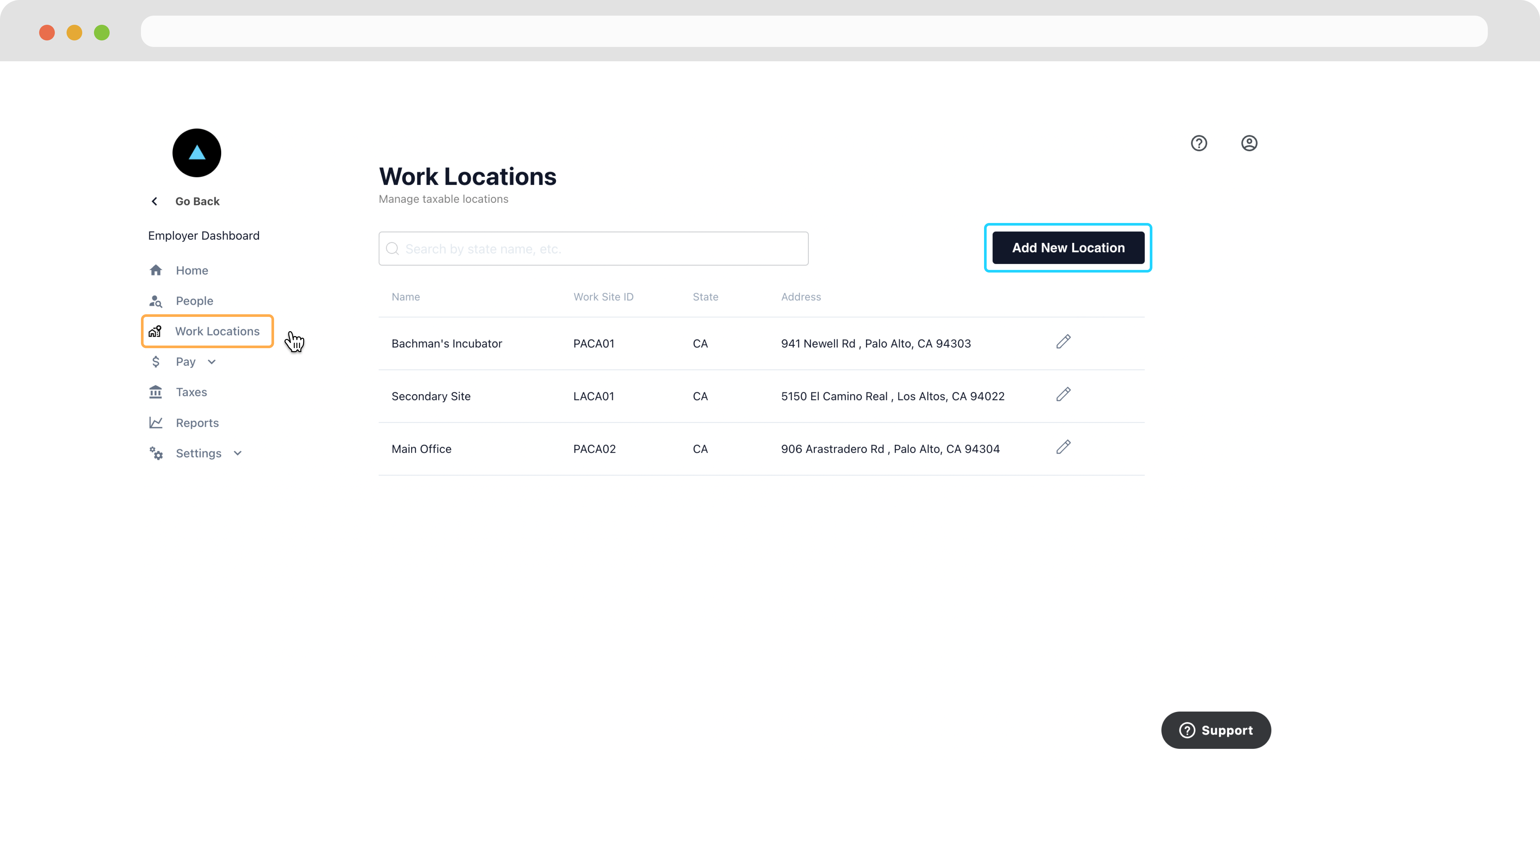The image size is (1540, 844).
Task: Open the People menu item
Action: tap(194, 301)
